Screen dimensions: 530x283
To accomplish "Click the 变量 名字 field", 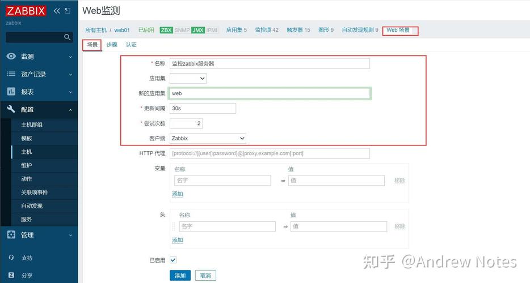I will (223, 181).
